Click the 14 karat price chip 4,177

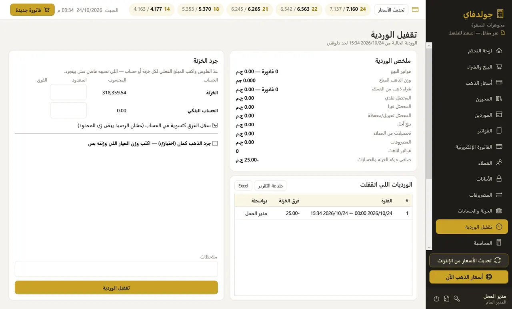152,9
